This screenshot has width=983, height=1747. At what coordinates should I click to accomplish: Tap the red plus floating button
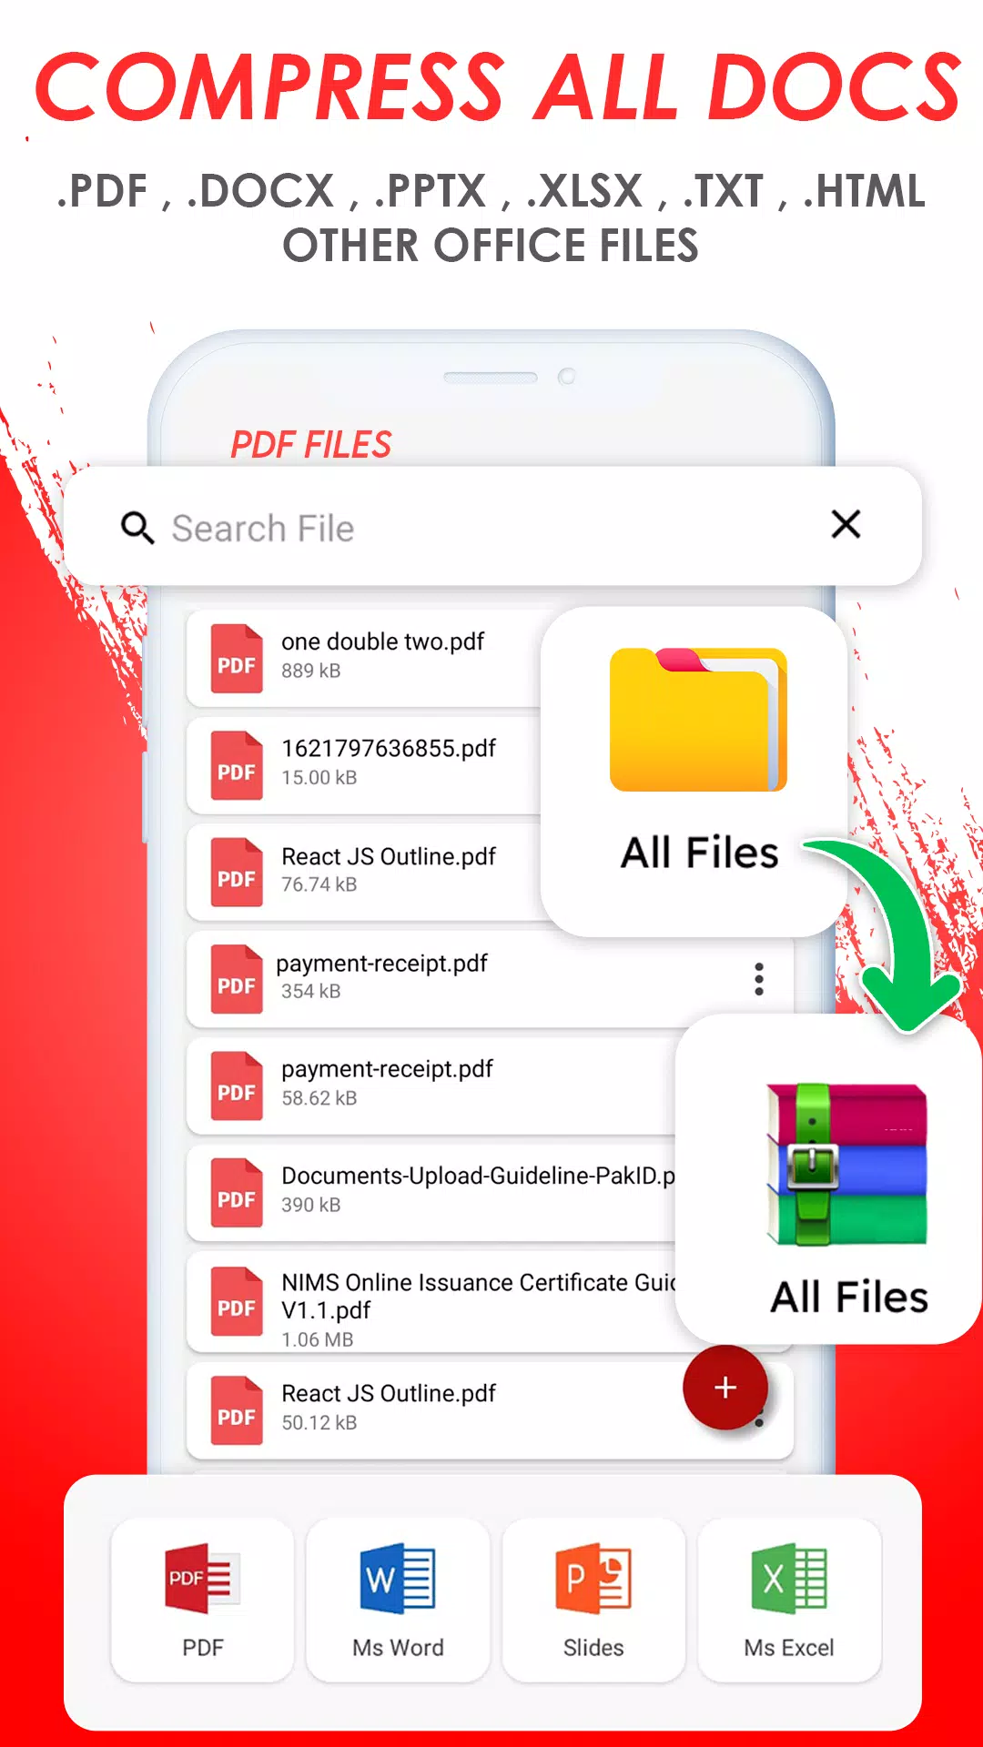[x=725, y=1388]
